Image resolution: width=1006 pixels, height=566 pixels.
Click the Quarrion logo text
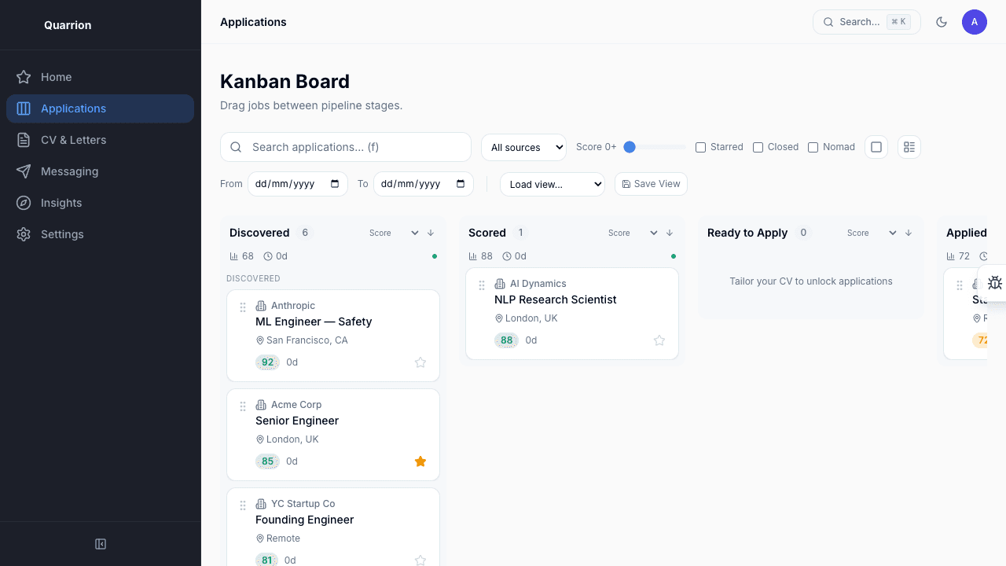68,25
